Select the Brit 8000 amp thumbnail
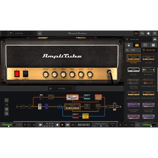This screenshot has width=158, height=158. coord(134,58)
